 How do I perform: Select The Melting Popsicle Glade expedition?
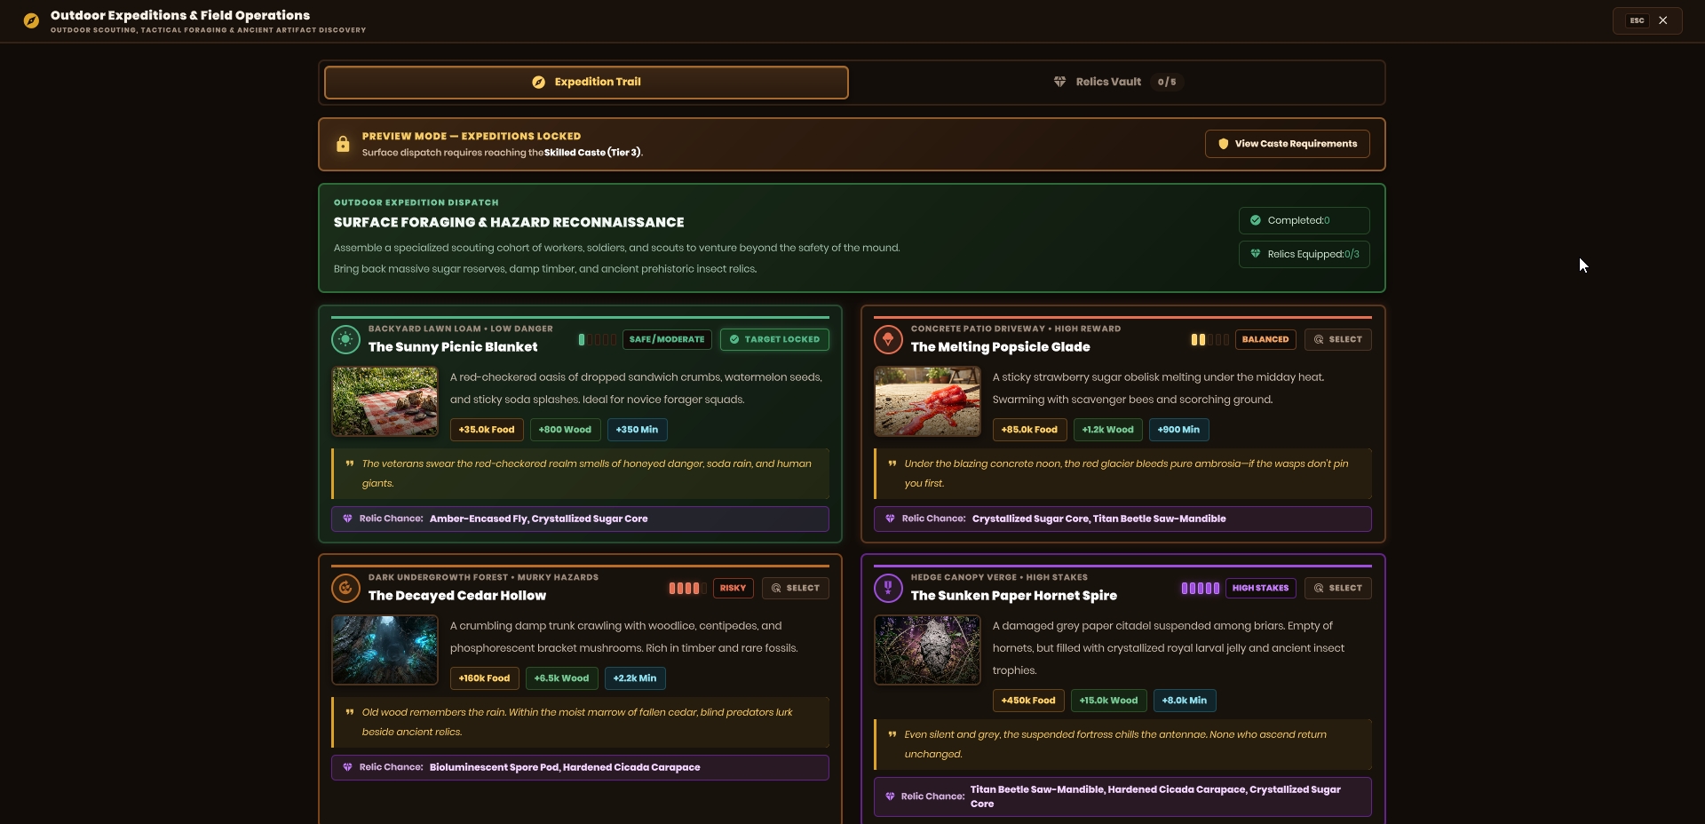pyautogui.click(x=1337, y=339)
